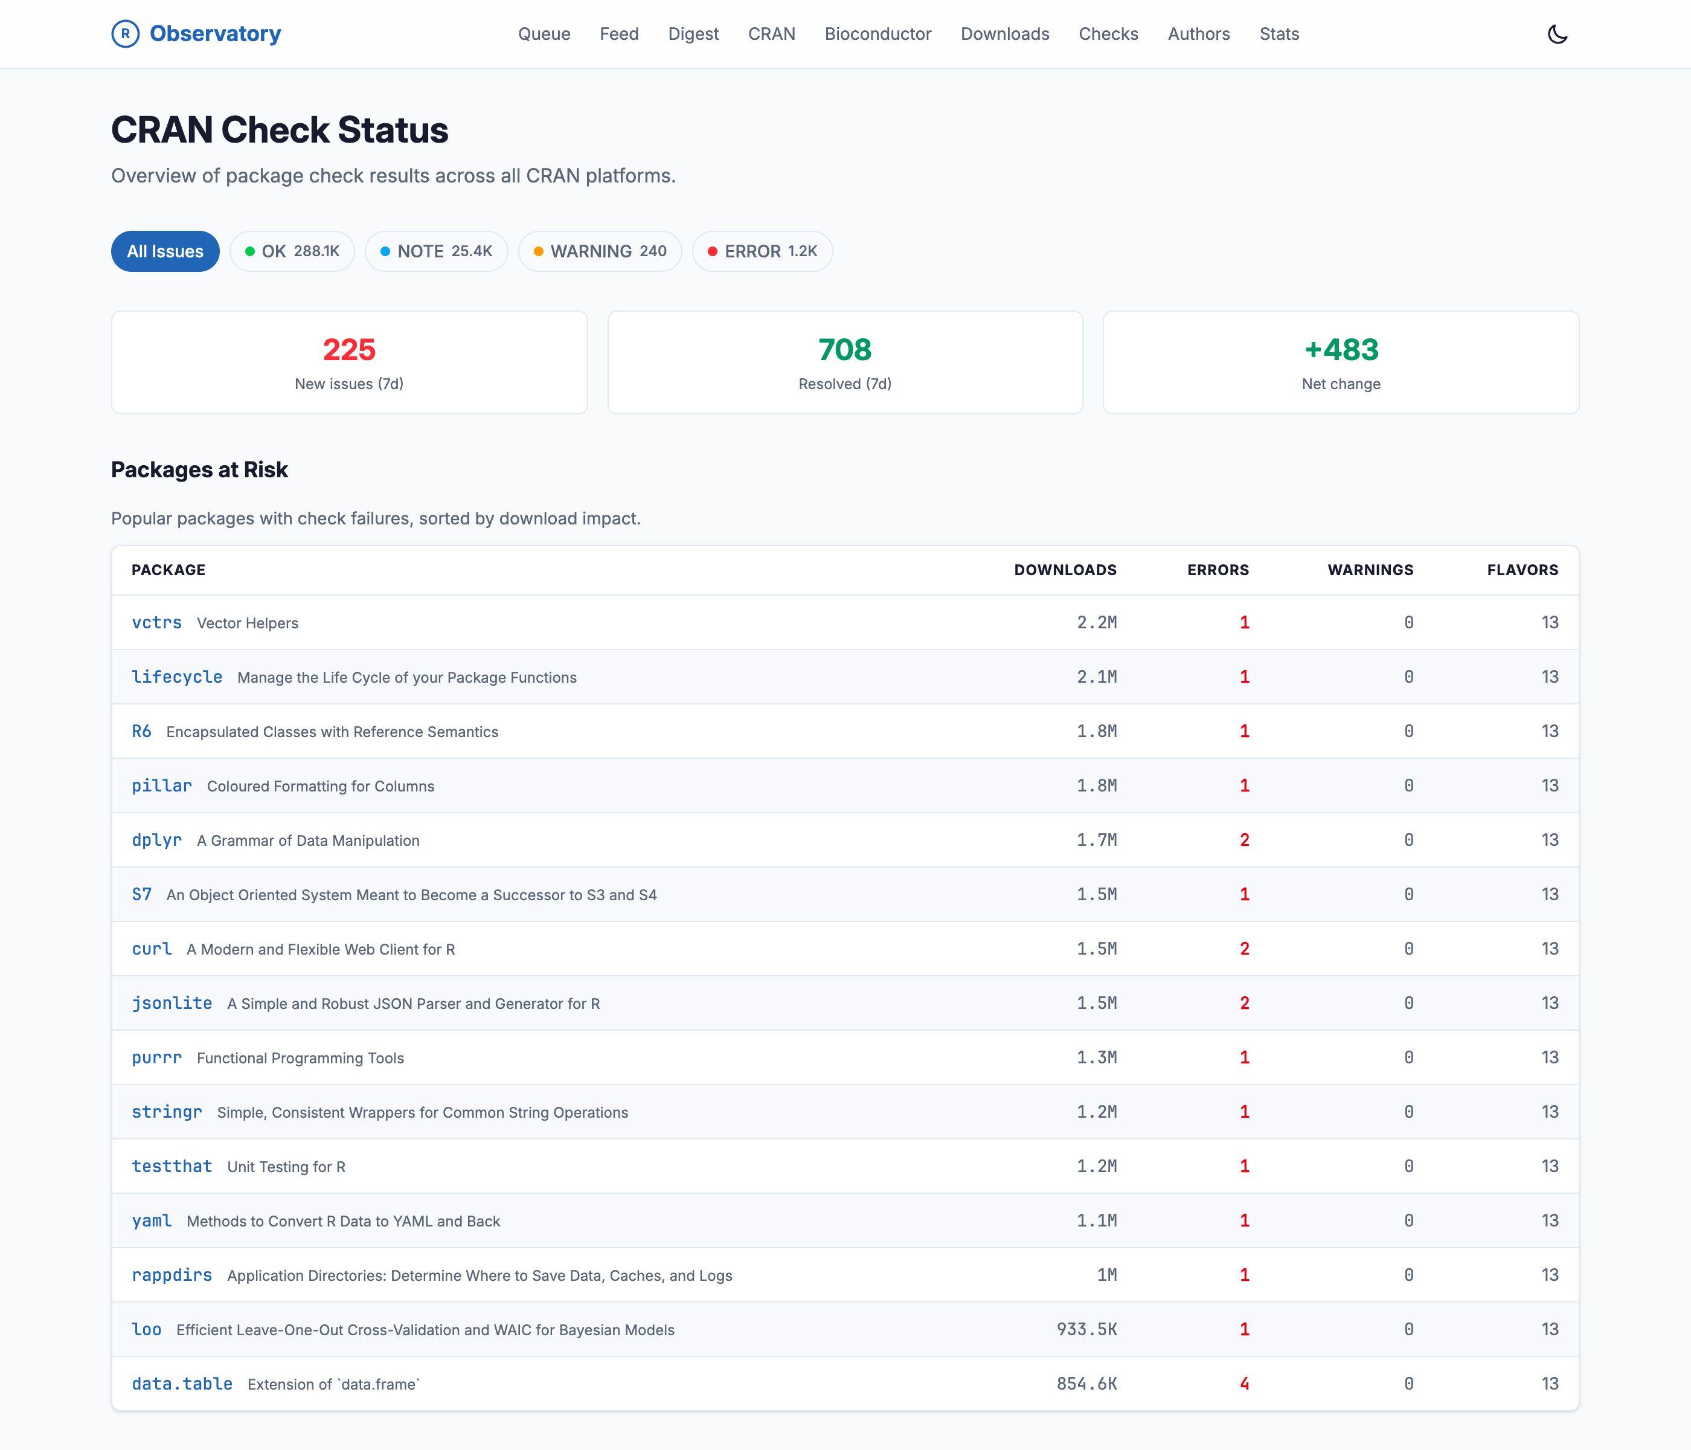
Task: Click dplyr errors count 2
Action: click(1243, 839)
